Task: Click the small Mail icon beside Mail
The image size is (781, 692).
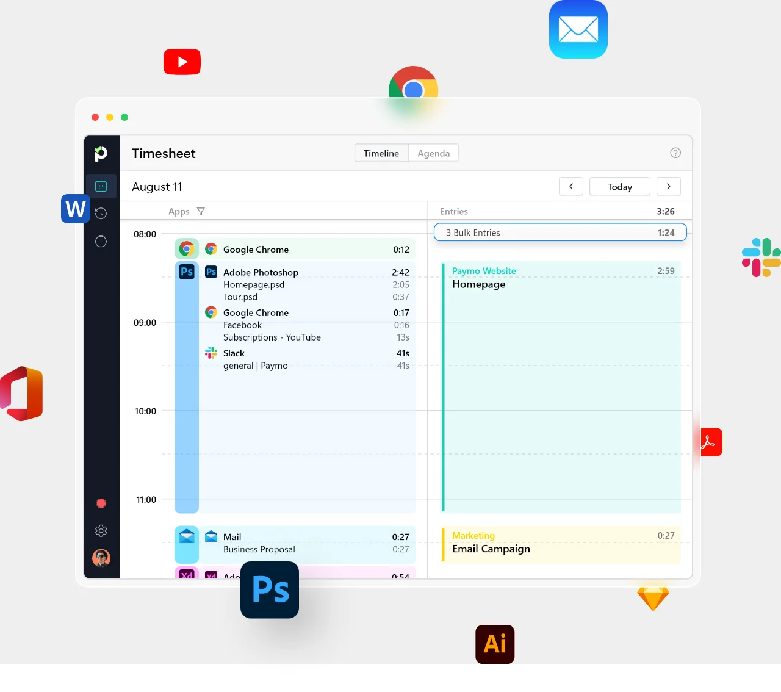Action: point(211,536)
